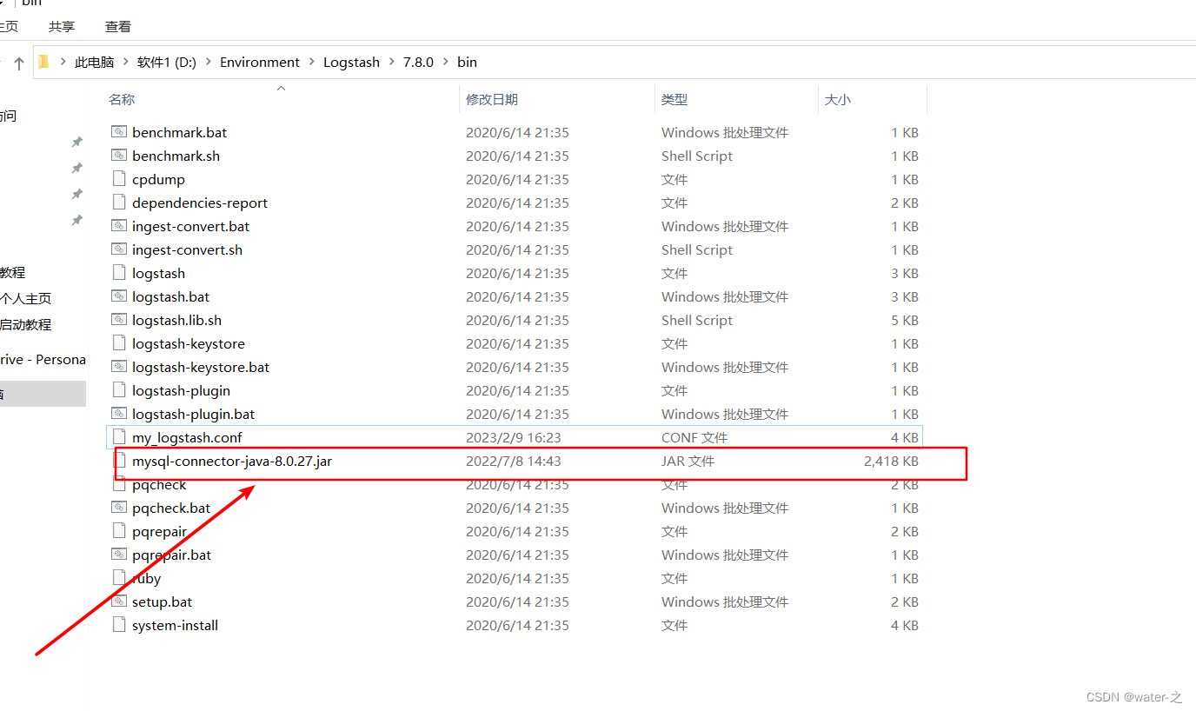
Task: Sort by the 名称 column header
Action: click(122, 99)
